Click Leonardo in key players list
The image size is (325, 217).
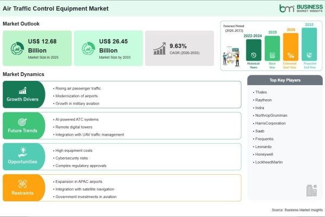[x=262, y=146]
